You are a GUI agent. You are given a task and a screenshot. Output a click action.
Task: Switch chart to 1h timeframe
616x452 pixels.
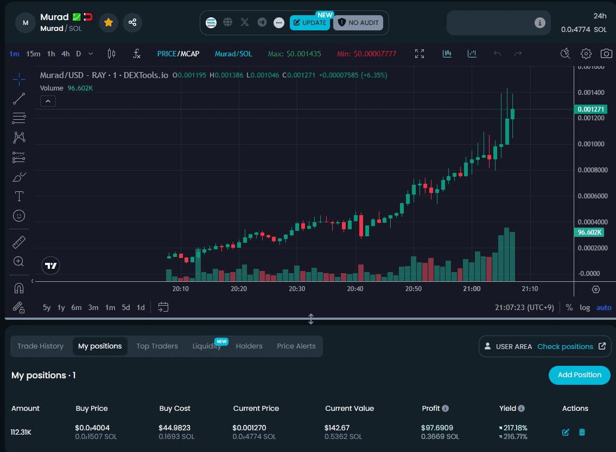(x=51, y=54)
